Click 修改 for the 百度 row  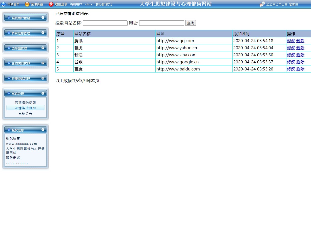291,69
